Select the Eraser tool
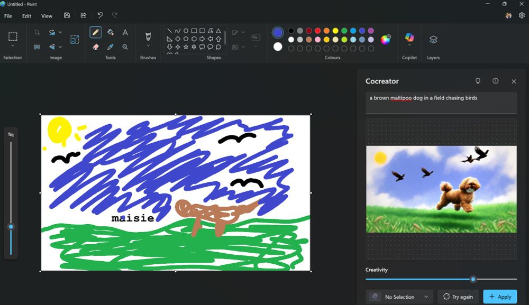529x305 pixels. point(95,47)
